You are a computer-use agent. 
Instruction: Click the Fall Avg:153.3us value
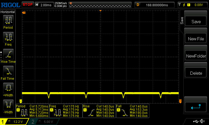point(139,110)
